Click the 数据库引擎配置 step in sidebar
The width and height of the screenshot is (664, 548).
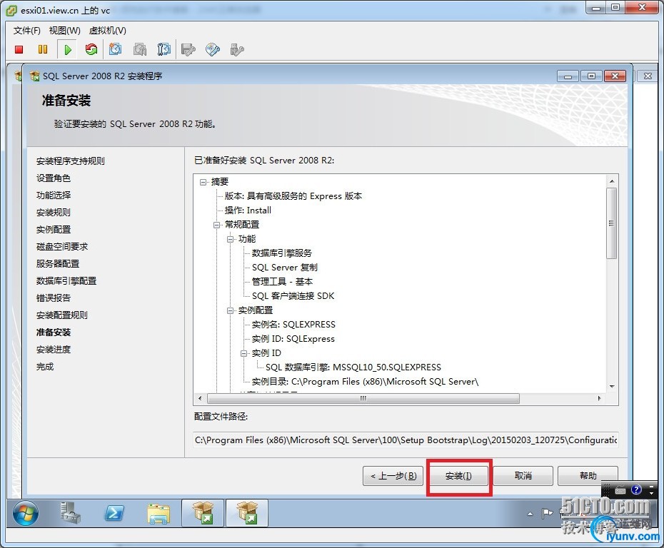66,281
